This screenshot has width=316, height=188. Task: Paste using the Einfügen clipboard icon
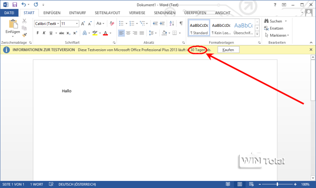tap(13, 24)
